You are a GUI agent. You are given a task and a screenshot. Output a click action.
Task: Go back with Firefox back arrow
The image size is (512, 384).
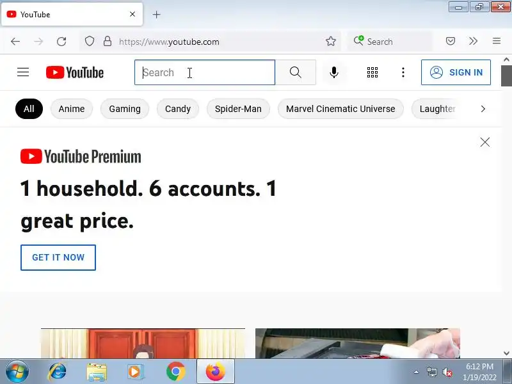[x=15, y=42]
